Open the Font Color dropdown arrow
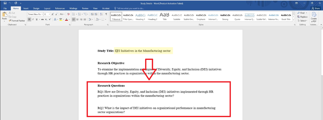Screen dimensions: 323x120 point(69,19)
